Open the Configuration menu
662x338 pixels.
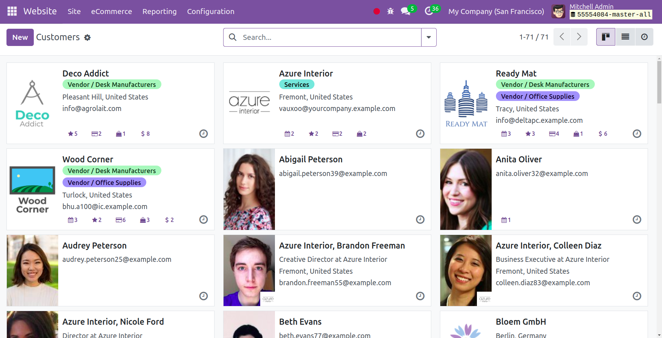[211, 11]
